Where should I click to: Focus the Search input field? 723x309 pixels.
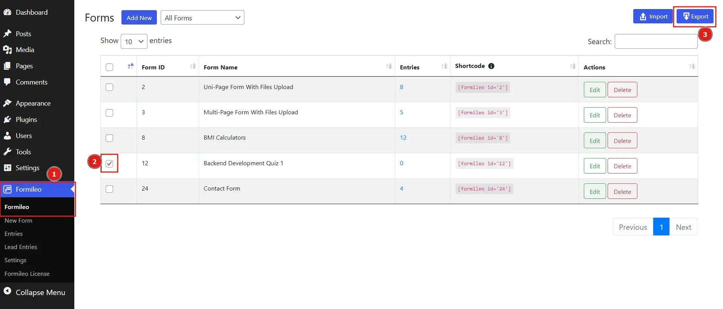coord(655,42)
